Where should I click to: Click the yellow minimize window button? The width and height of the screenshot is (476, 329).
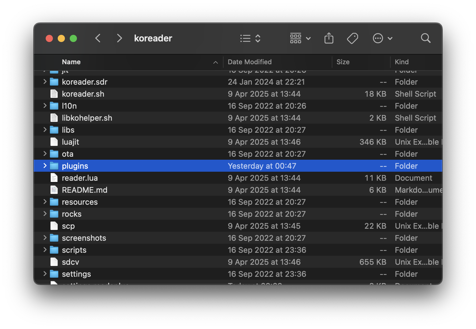tap(61, 38)
